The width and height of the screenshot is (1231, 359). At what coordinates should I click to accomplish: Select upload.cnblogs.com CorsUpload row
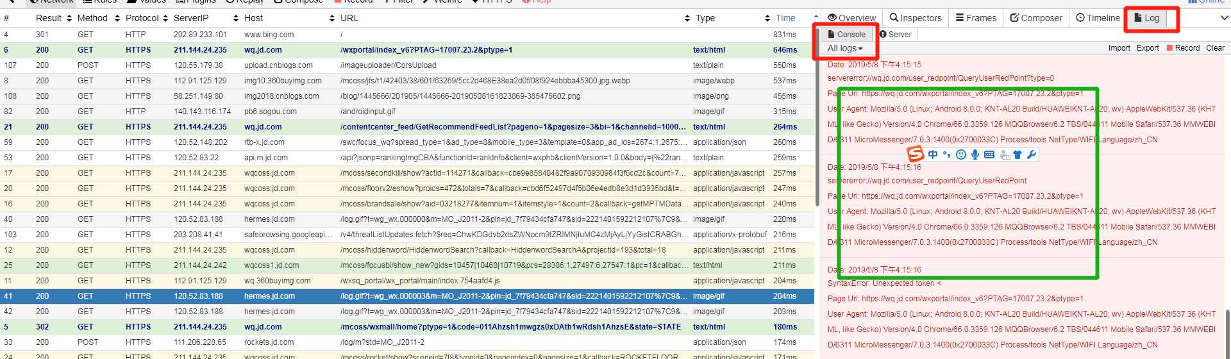[x=407, y=65]
